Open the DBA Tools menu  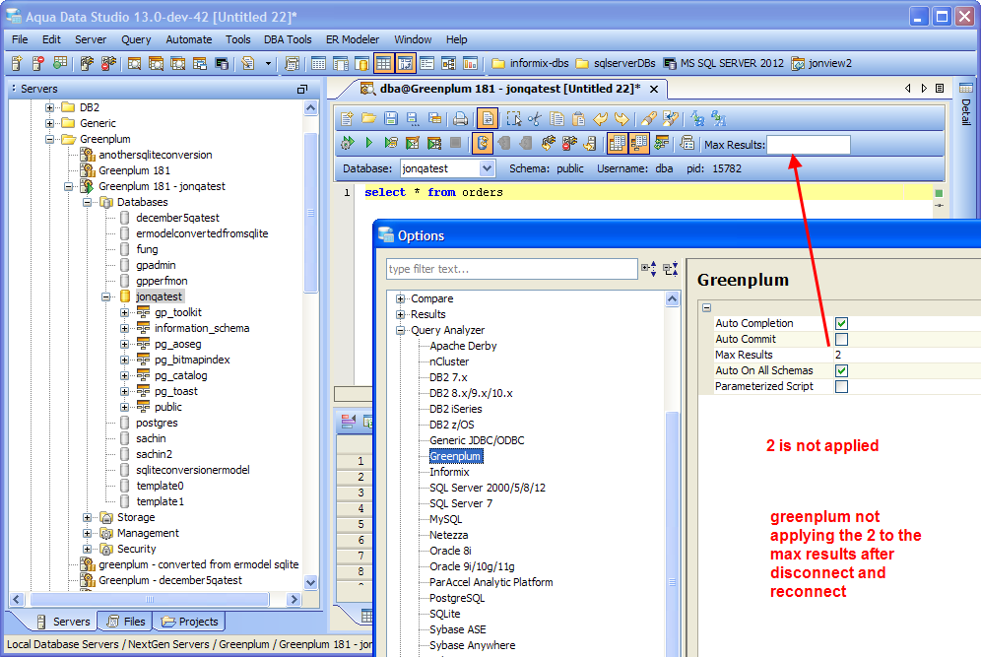288,39
